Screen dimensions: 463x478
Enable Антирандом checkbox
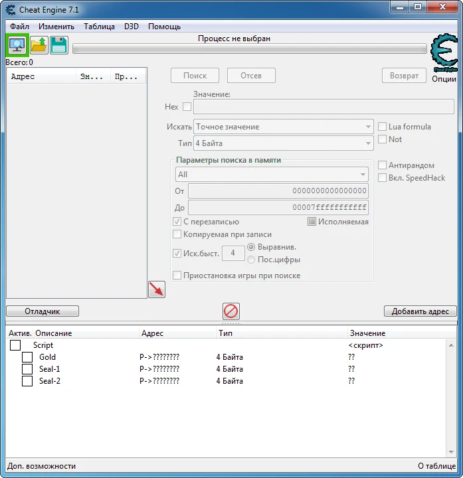click(382, 165)
